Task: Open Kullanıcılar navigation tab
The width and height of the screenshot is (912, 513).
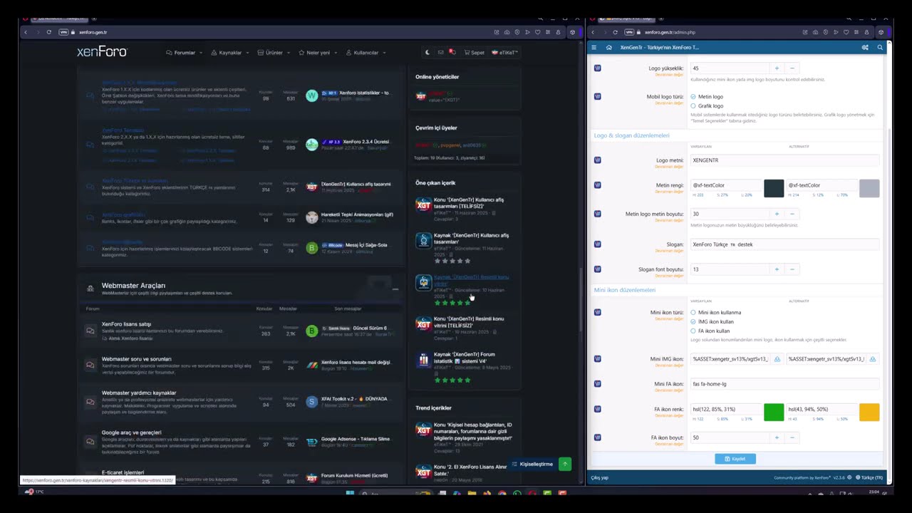Action: [363, 53]
